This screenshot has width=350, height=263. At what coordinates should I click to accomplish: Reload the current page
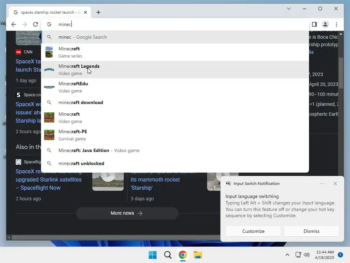36,24
